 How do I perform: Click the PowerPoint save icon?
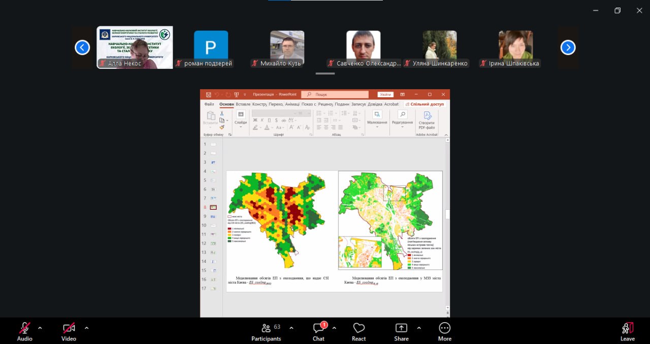[208, 95]
